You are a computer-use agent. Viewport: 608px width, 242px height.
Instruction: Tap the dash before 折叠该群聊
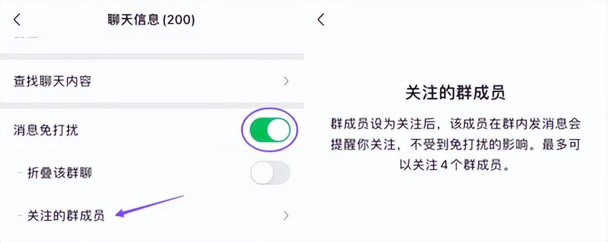point(20,174)
